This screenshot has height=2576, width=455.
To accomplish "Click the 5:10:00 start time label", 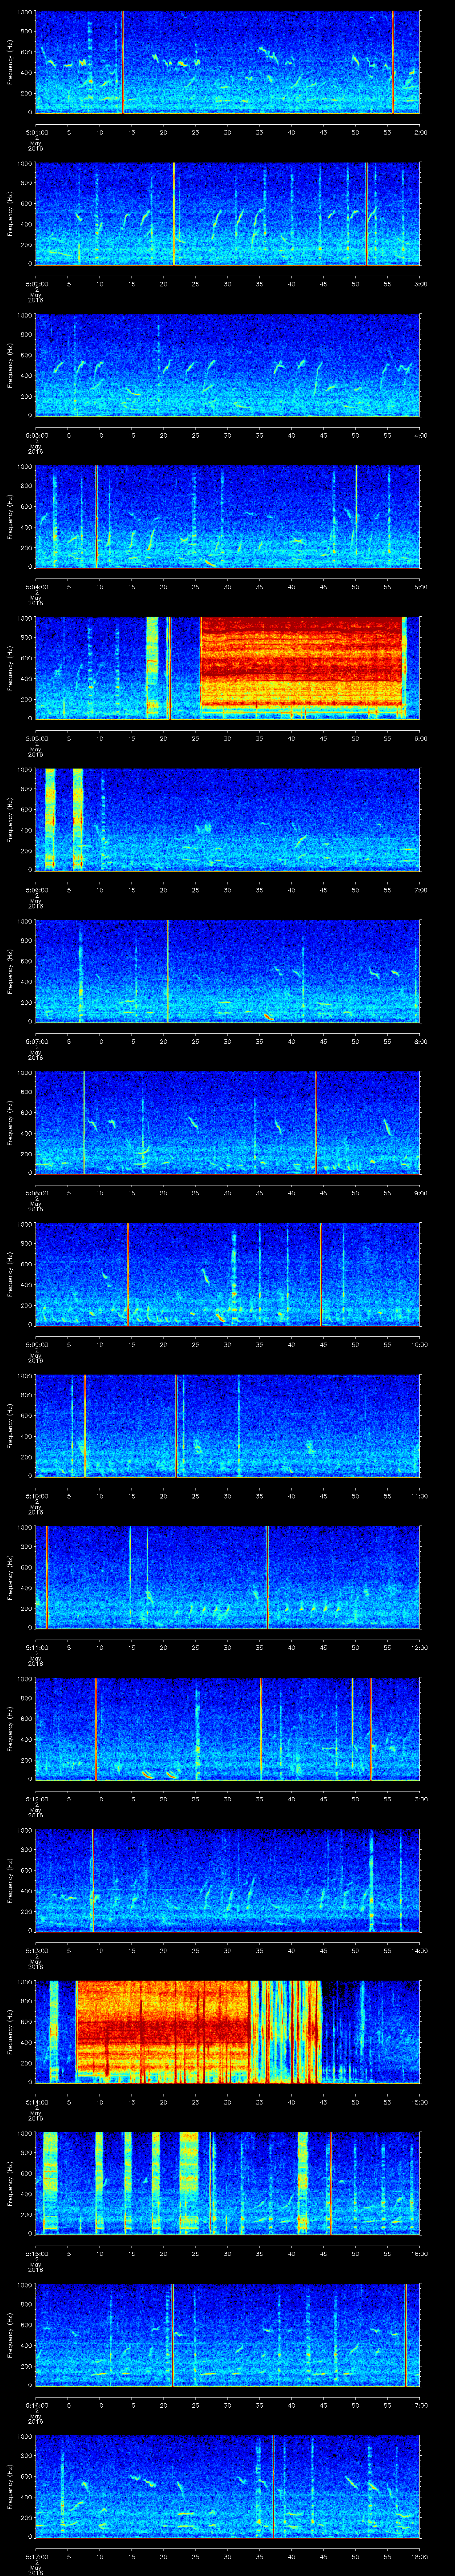I will tap(36, 1496).
